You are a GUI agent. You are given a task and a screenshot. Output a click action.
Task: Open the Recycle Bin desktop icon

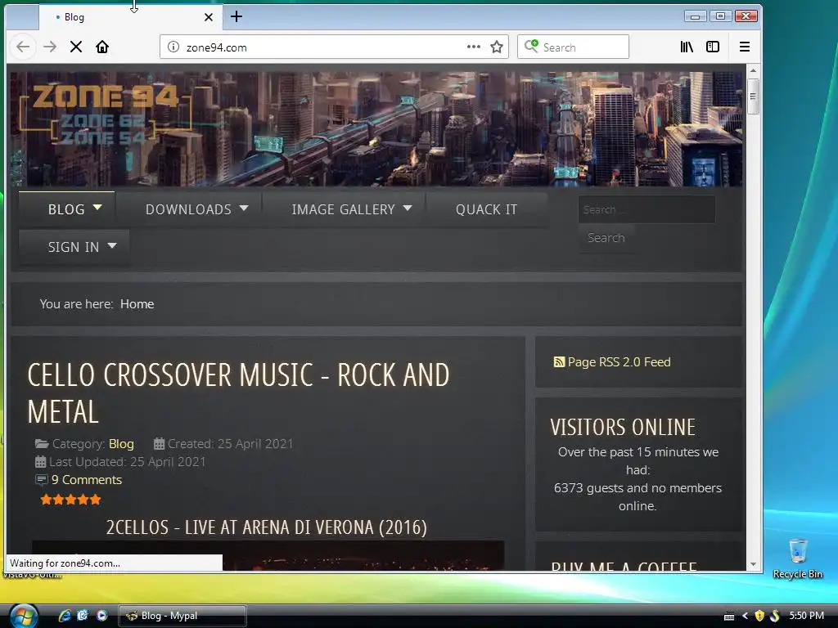click(797, 558)
